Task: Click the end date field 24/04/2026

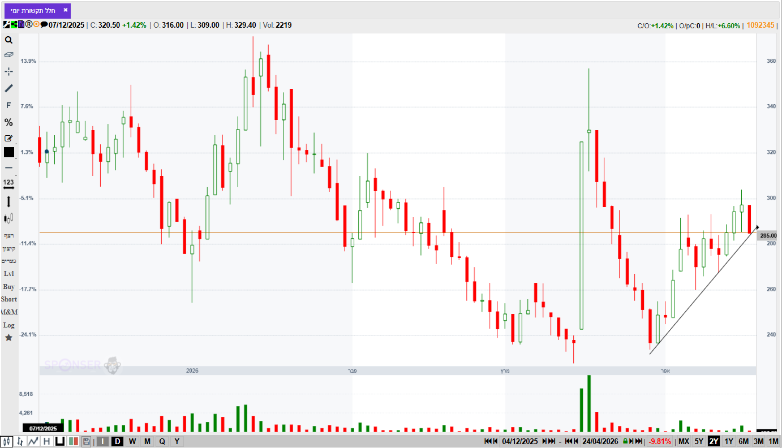Action: 601,441
